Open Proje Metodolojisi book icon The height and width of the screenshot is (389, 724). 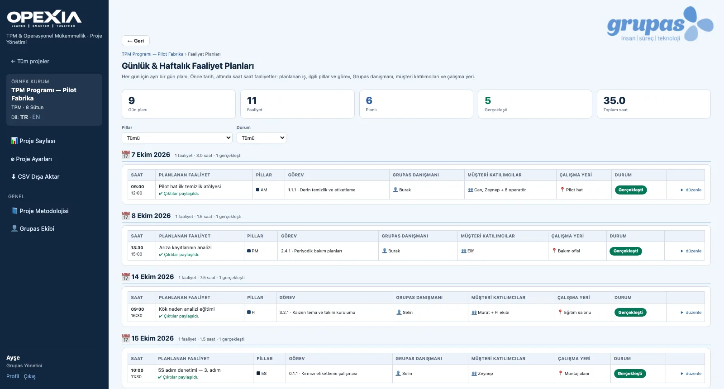(14, 211)
